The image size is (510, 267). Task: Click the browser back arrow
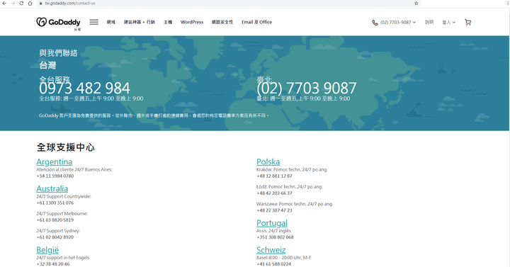[x=4, y=4]
